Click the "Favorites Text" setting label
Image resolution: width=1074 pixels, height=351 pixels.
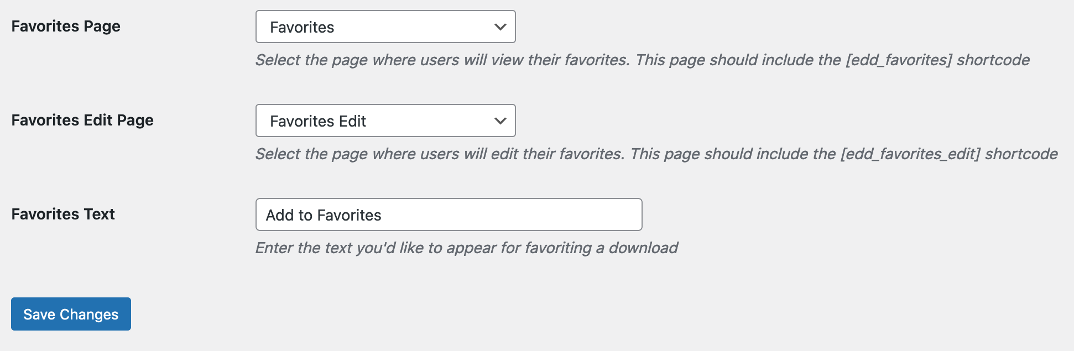click(x=63, y=214)
